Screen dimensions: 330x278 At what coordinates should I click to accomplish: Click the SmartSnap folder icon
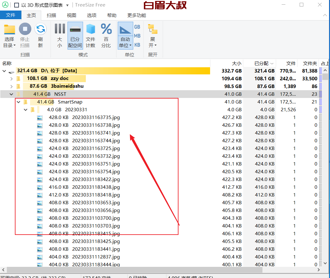click(25, 102)
